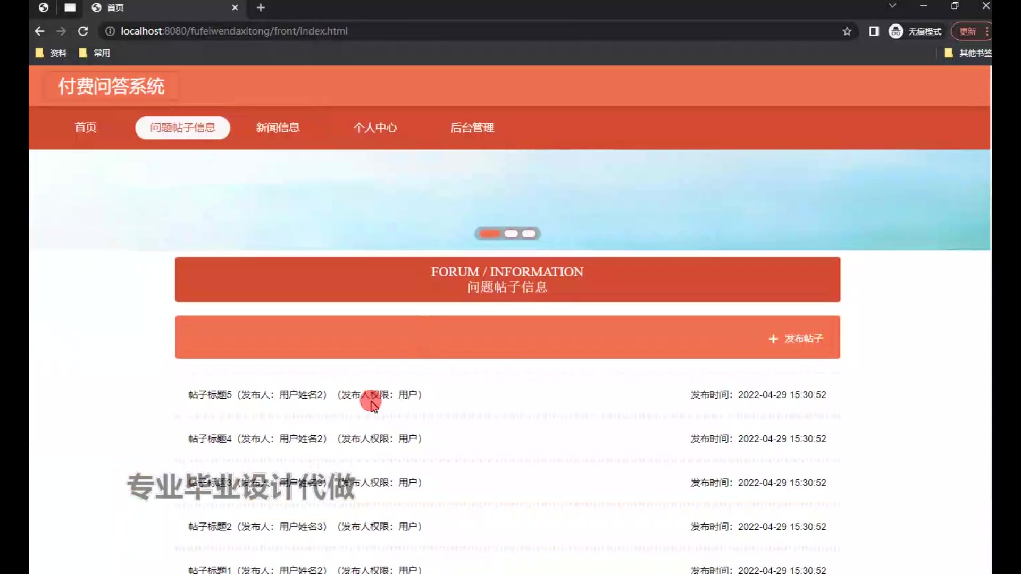The image size is (1021, 574).
Task: Expand the 常用 bookmark folder
Action: coord(95,53)
